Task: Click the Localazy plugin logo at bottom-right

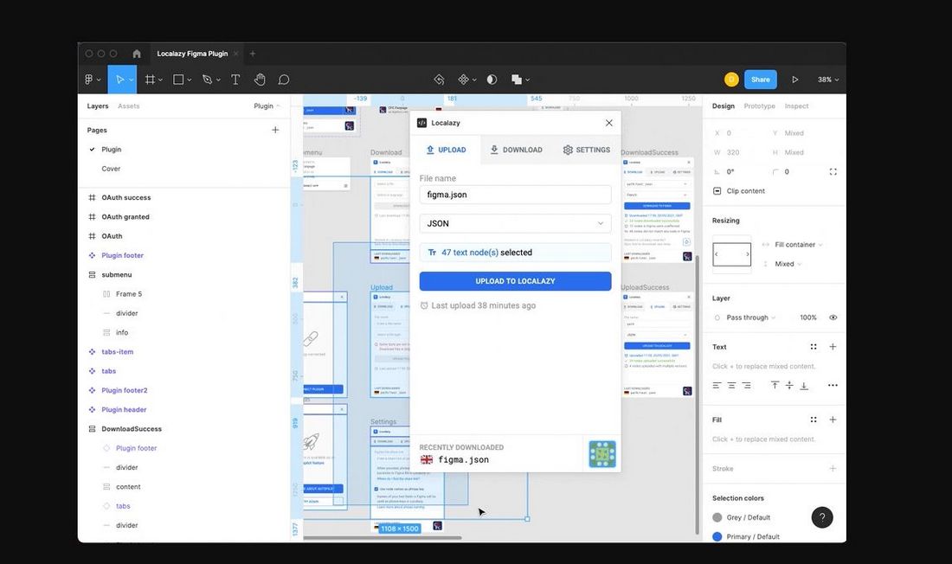Action: [x=602, y=454]
